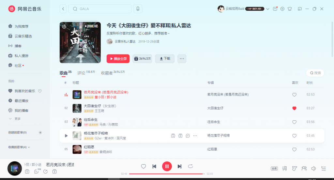Viewport: 334px width, 180px height.
Task: Switch to mini player mode icon
Action: [300, 9]
